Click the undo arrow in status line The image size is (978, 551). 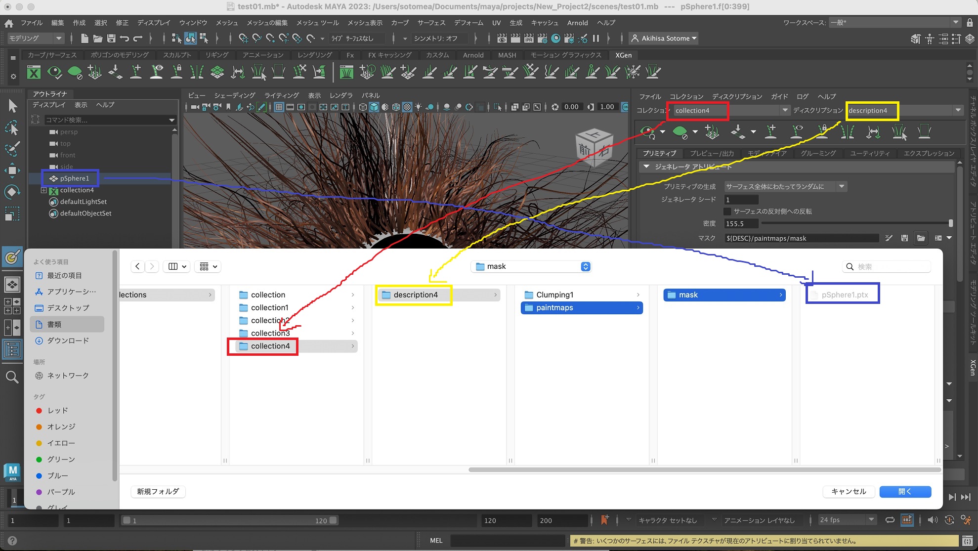pyautogui.click(x=125, y=38)
